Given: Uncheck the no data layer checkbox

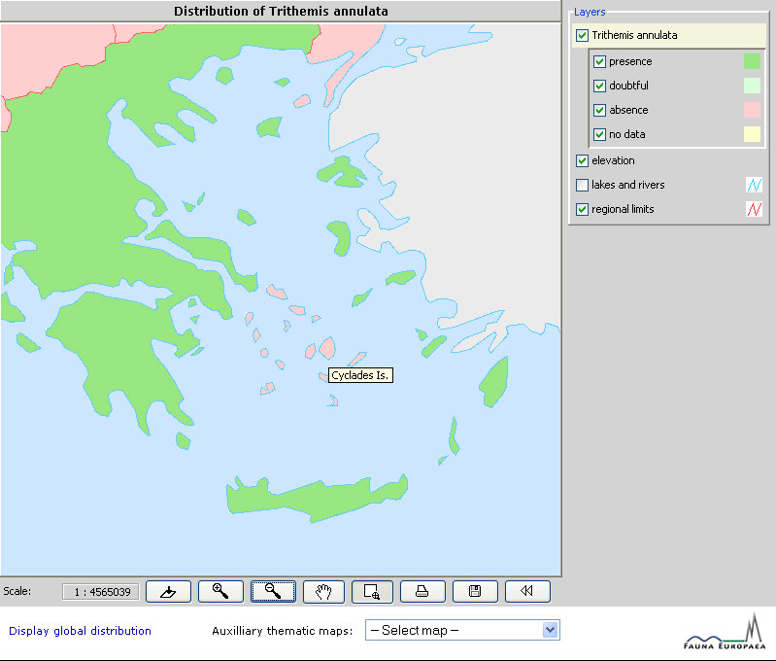Looking at the screenshot, I should (599, 134).
